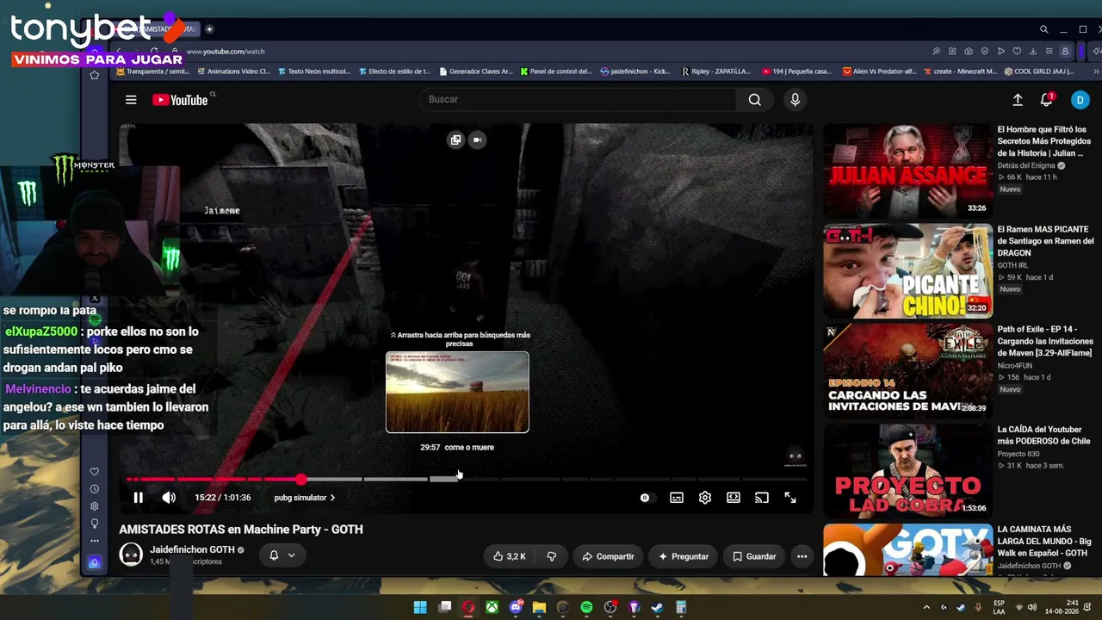The height and width of the screenshot is (620, 1102).
Task: Expand the 'pubg simulator' chapter list
Action: [x=305, y=498]
